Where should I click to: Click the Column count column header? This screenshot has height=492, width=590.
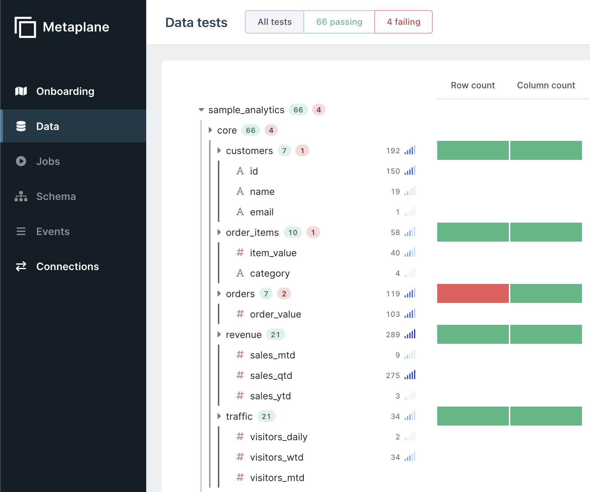[546, 85]
